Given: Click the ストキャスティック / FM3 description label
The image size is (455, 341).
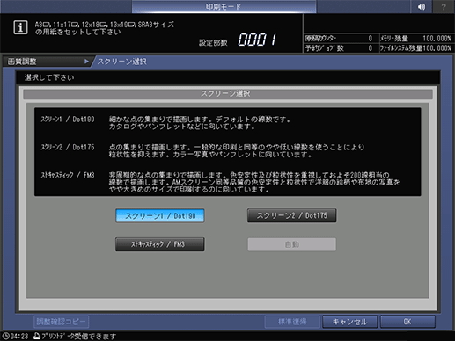Looking at the screenshot, I should [x=68, y=175].
